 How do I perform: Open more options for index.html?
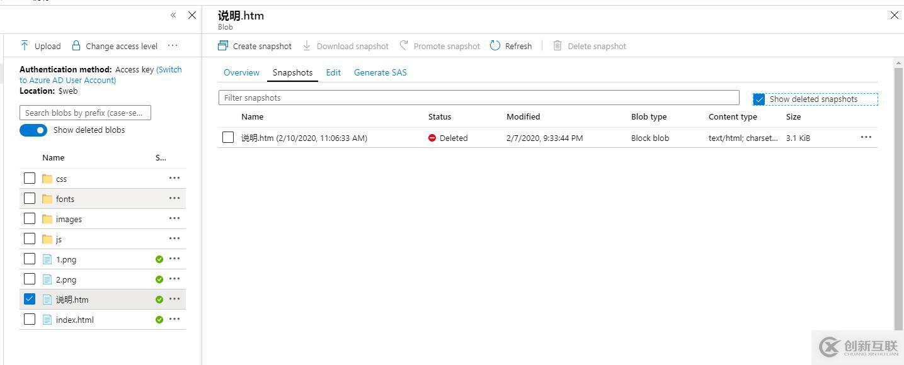click(175, 319)
